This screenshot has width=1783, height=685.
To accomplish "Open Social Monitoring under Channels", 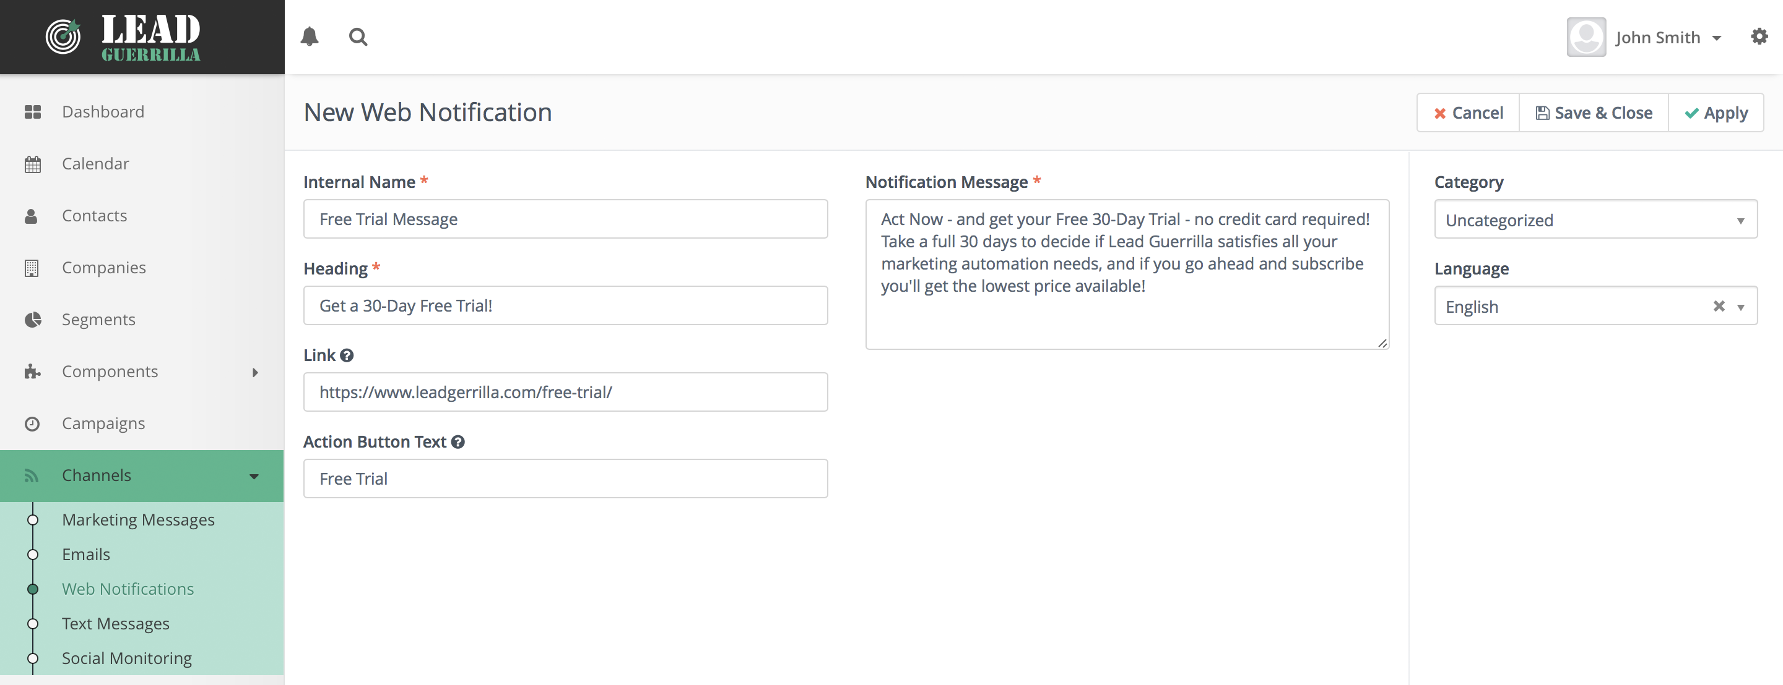I will (x=127, y=658).
